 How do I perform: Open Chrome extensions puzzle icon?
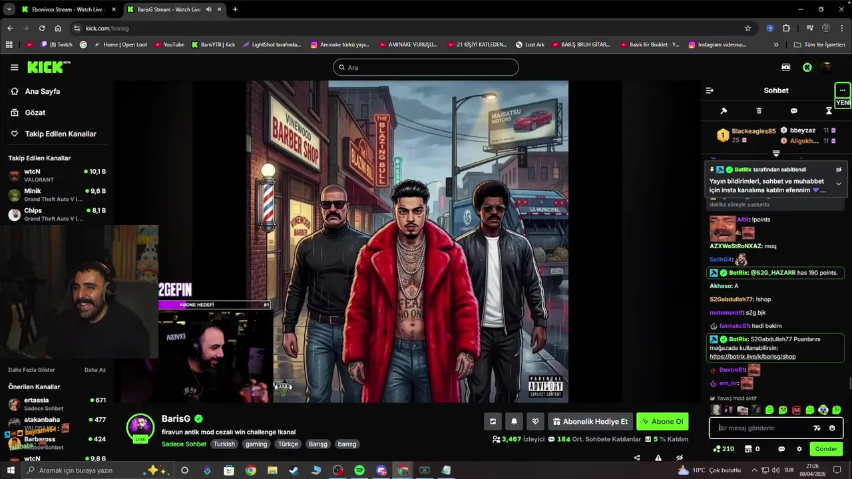[x=786, y=28]
